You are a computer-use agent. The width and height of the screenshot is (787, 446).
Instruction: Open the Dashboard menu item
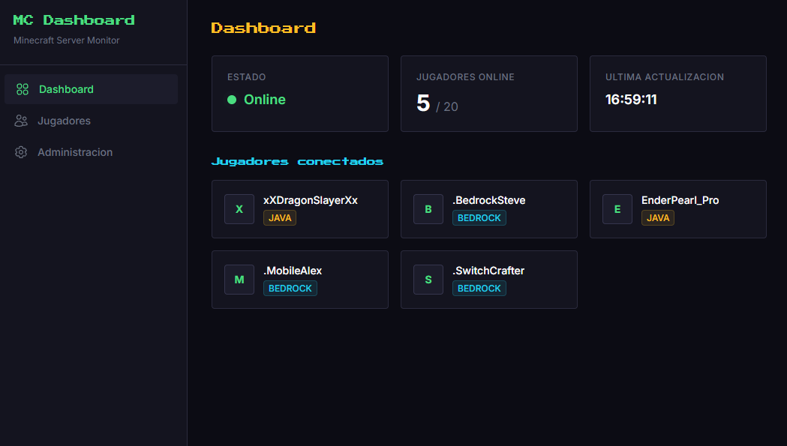click(x=91, y=89)
